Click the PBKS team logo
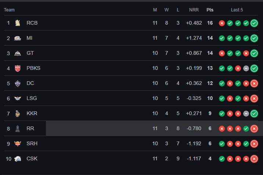Viewport: 263px width, 175px height. (x=18, y=68)
